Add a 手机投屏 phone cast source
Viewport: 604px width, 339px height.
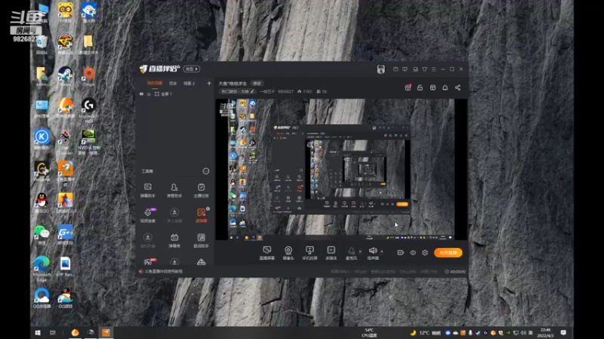[310, 253]
